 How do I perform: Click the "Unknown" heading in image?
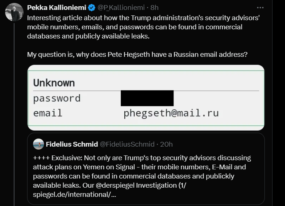coord(54,83)
